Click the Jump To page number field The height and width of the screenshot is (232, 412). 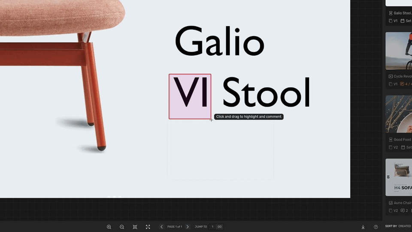[212, 227]
